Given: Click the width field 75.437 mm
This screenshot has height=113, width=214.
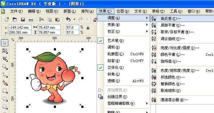Looking at the screenshot, I should [x=49, y=27].
